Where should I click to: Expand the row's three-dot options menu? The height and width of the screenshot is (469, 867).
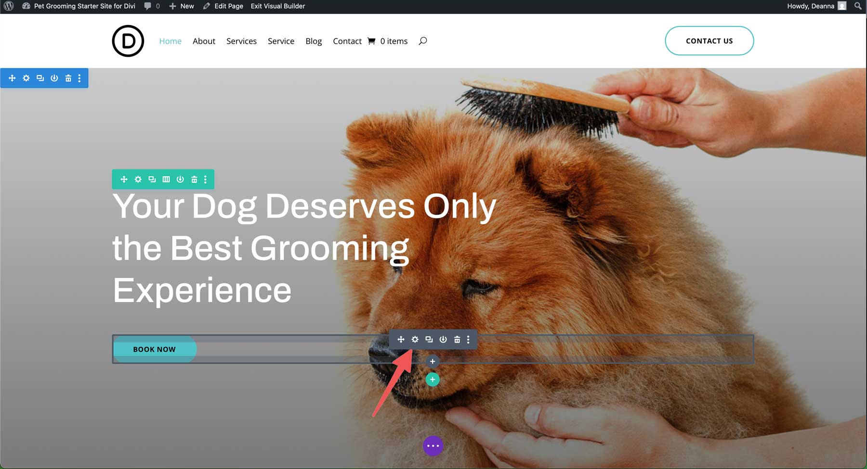(206, 179)
